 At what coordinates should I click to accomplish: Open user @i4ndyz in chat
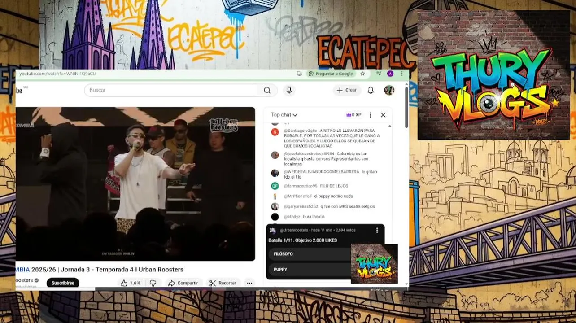pyautogui.click(x=292, y=217)
